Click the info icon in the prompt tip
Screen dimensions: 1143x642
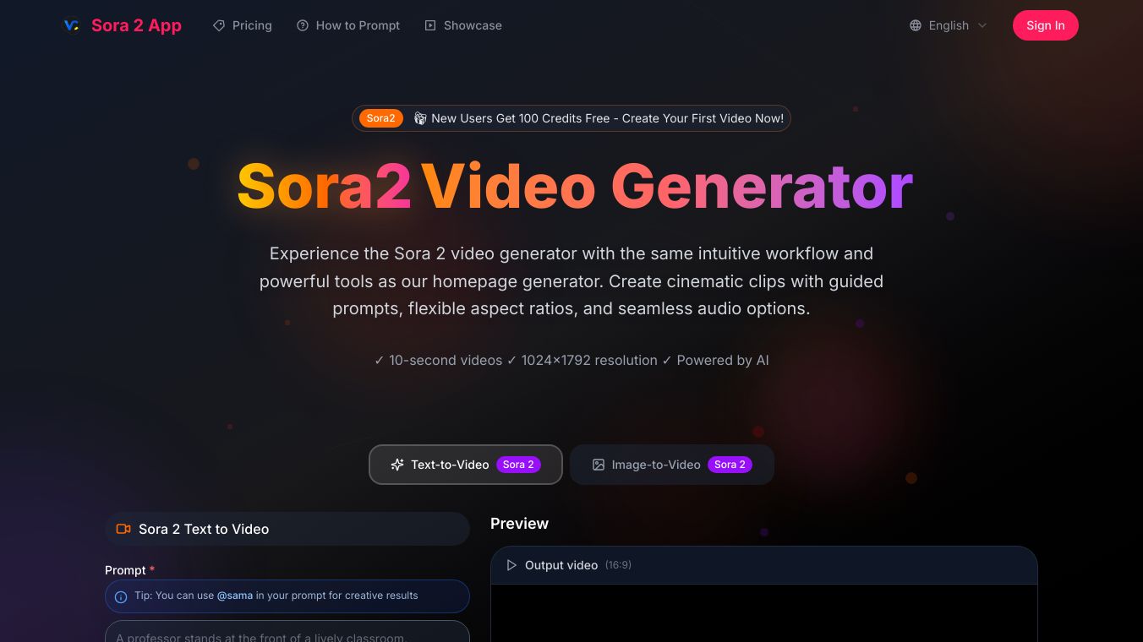(121, 596)
